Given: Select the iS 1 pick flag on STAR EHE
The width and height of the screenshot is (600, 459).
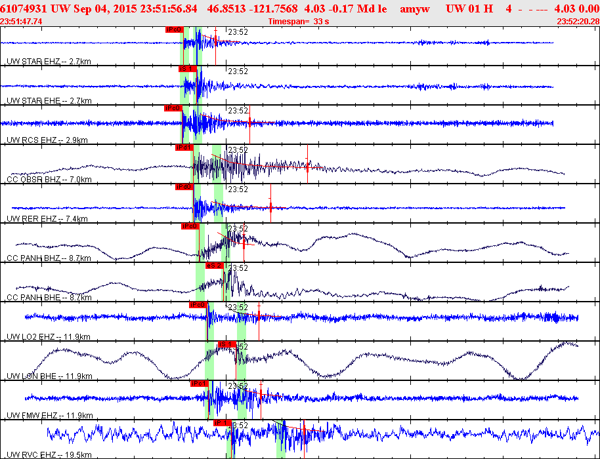Looking at the screenshot, I should pos(188,69).
